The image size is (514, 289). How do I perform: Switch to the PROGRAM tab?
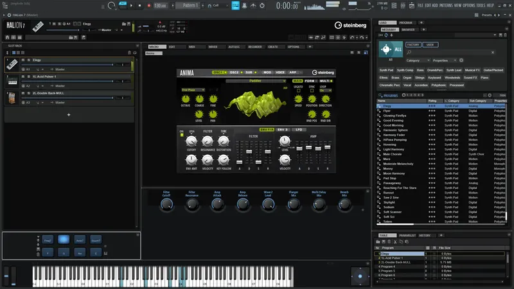coord(406,23)
